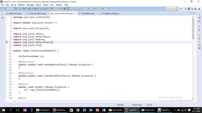Open the Outline view from right trim

199,30
